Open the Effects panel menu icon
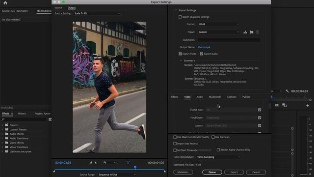Screen dimensions: 314x177 click(x=12, y=114)
